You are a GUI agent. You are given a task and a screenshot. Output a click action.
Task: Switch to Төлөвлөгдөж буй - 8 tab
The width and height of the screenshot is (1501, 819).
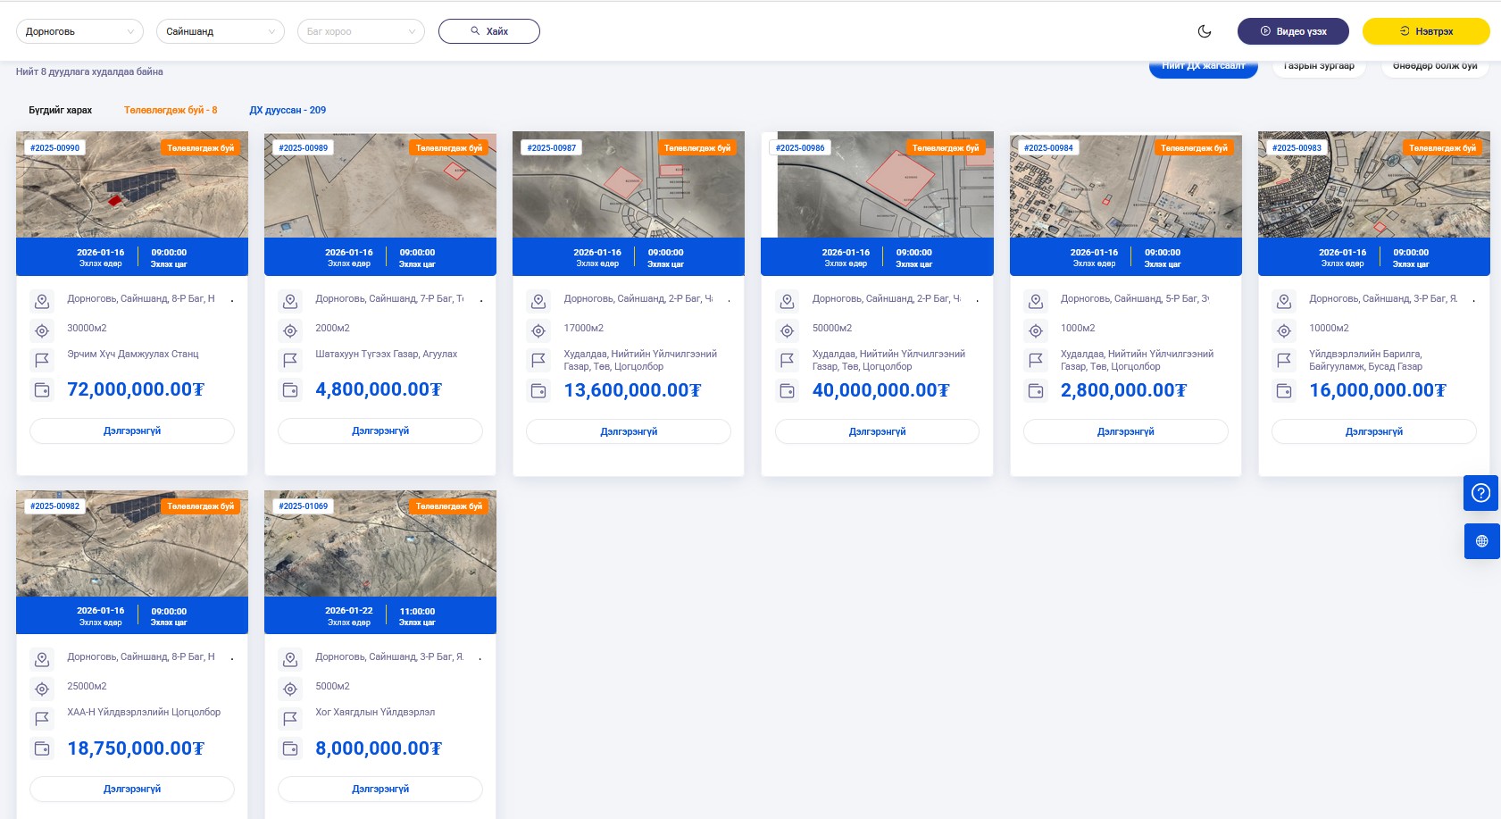[x=171, y=111]
